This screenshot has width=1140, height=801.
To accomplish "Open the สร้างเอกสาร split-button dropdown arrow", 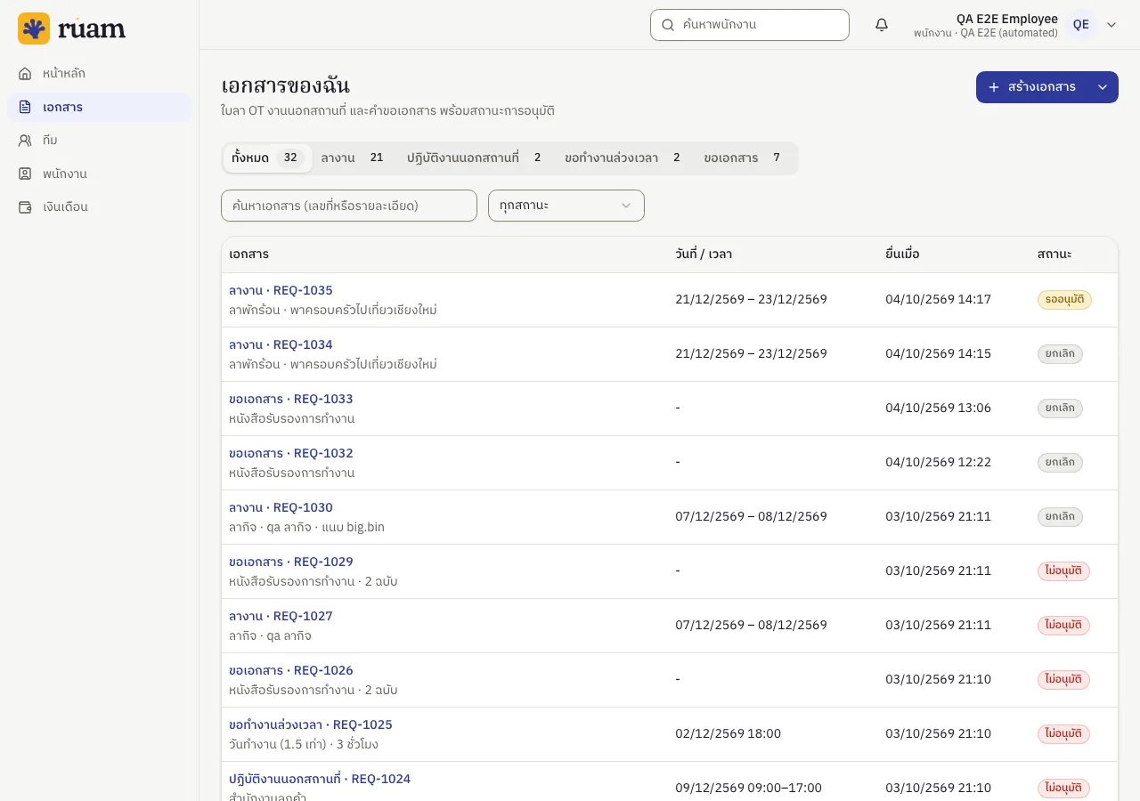I will point(1103,87).
